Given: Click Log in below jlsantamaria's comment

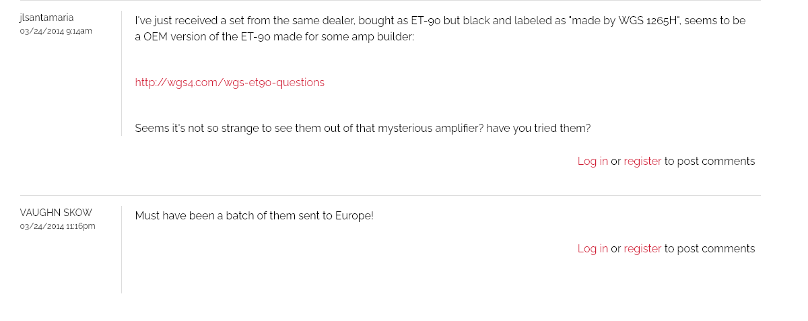Looking at the screenshot, I should tap(593, 162).
